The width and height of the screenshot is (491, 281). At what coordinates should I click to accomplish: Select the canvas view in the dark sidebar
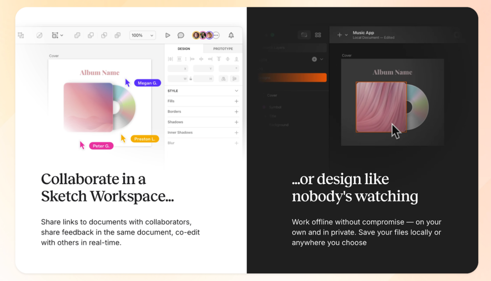tap(304, 35)
